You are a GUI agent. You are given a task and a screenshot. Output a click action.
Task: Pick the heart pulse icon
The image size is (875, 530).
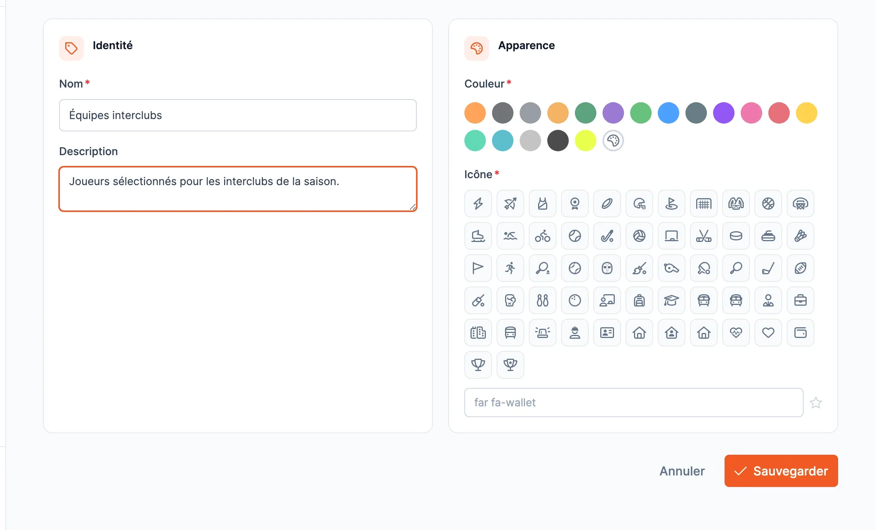click(736, 332)
